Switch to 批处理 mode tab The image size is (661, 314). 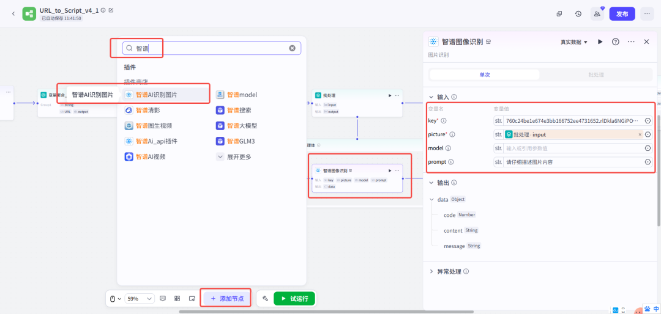point(596,75)
